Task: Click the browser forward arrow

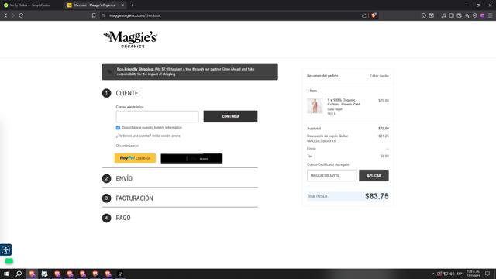Action: (x=13, y=15)
